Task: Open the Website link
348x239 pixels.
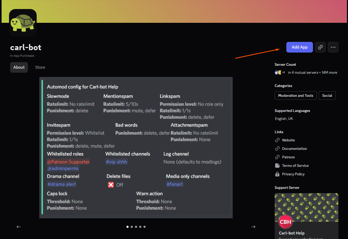Action: coord(288,140)
